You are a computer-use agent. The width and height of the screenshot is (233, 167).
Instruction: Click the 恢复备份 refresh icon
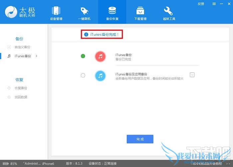(x=9, y=88)
